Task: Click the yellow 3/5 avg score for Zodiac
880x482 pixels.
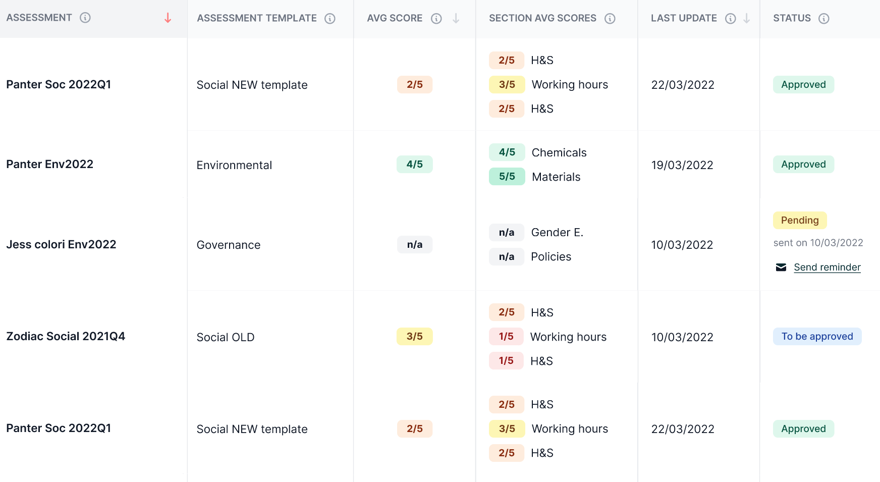Action: 415,337
